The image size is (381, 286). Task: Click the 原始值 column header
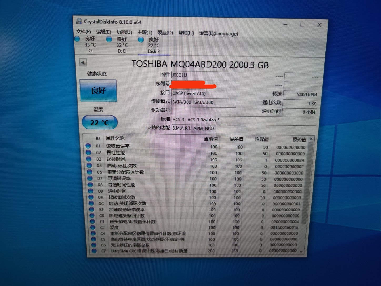click(299, 140)
